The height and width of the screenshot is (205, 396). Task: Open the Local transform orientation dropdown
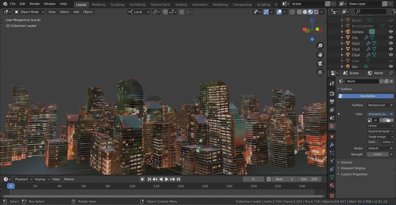pos(139,12)
